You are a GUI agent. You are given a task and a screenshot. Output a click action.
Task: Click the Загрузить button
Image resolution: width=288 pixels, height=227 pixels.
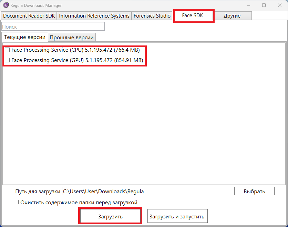click(110, 216)
